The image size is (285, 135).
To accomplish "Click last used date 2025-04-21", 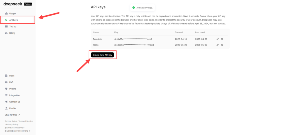I will pos(201,39).
